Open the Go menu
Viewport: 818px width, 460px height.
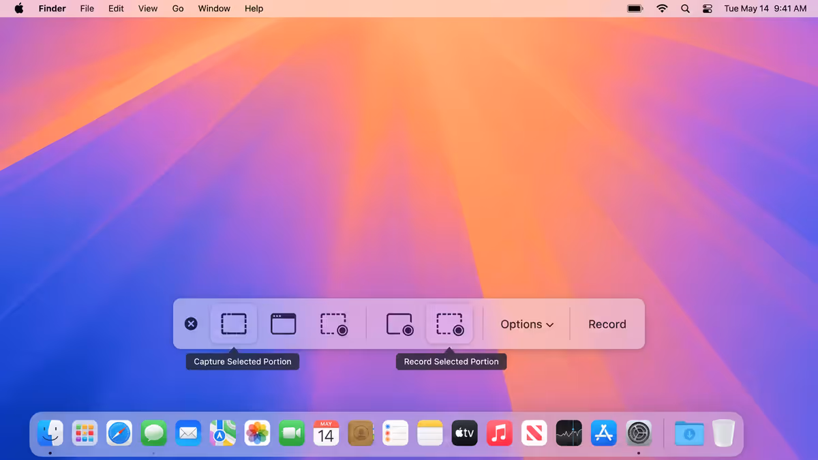[x=178, y=8]
